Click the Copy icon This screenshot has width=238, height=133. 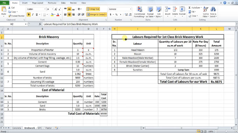point(9,12)
